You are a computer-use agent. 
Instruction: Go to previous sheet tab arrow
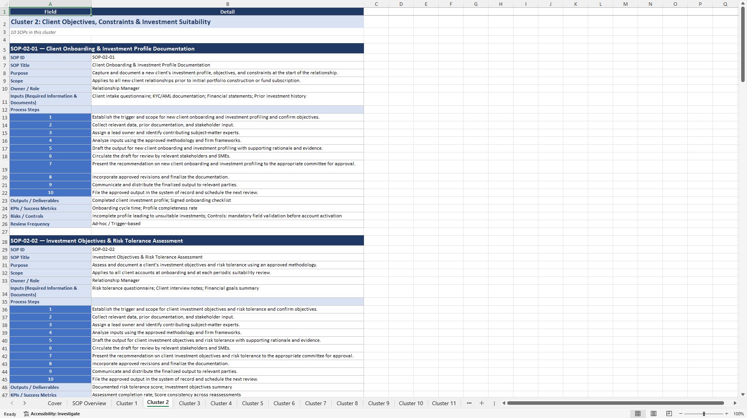click(12, 403)
